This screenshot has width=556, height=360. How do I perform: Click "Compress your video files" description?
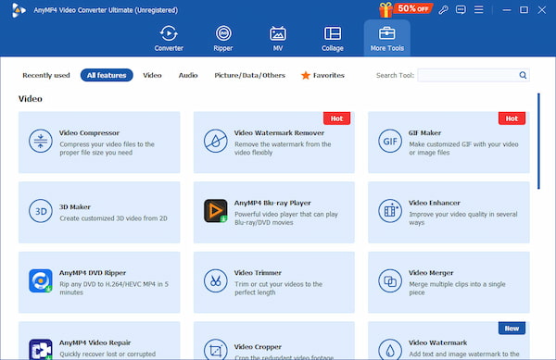pyautogui.click(x=107, y=148)
